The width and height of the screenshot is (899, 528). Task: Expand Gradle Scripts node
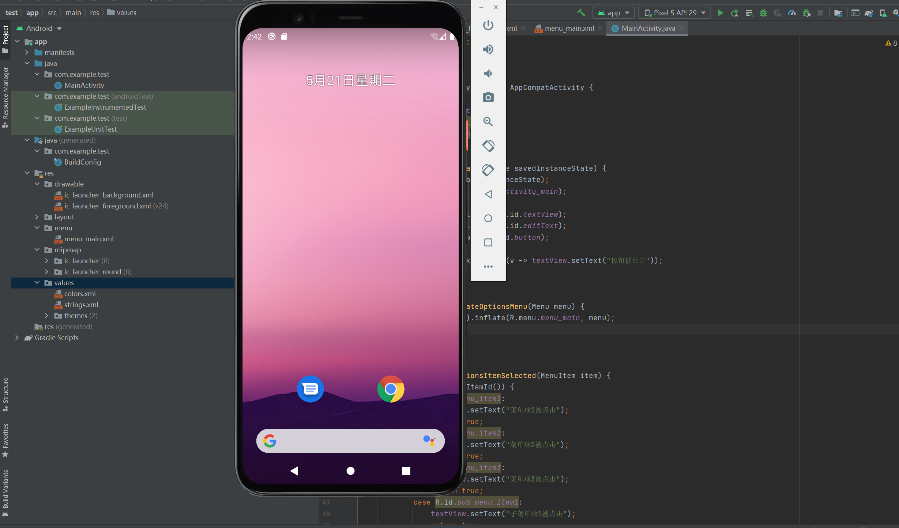point(17,338)
